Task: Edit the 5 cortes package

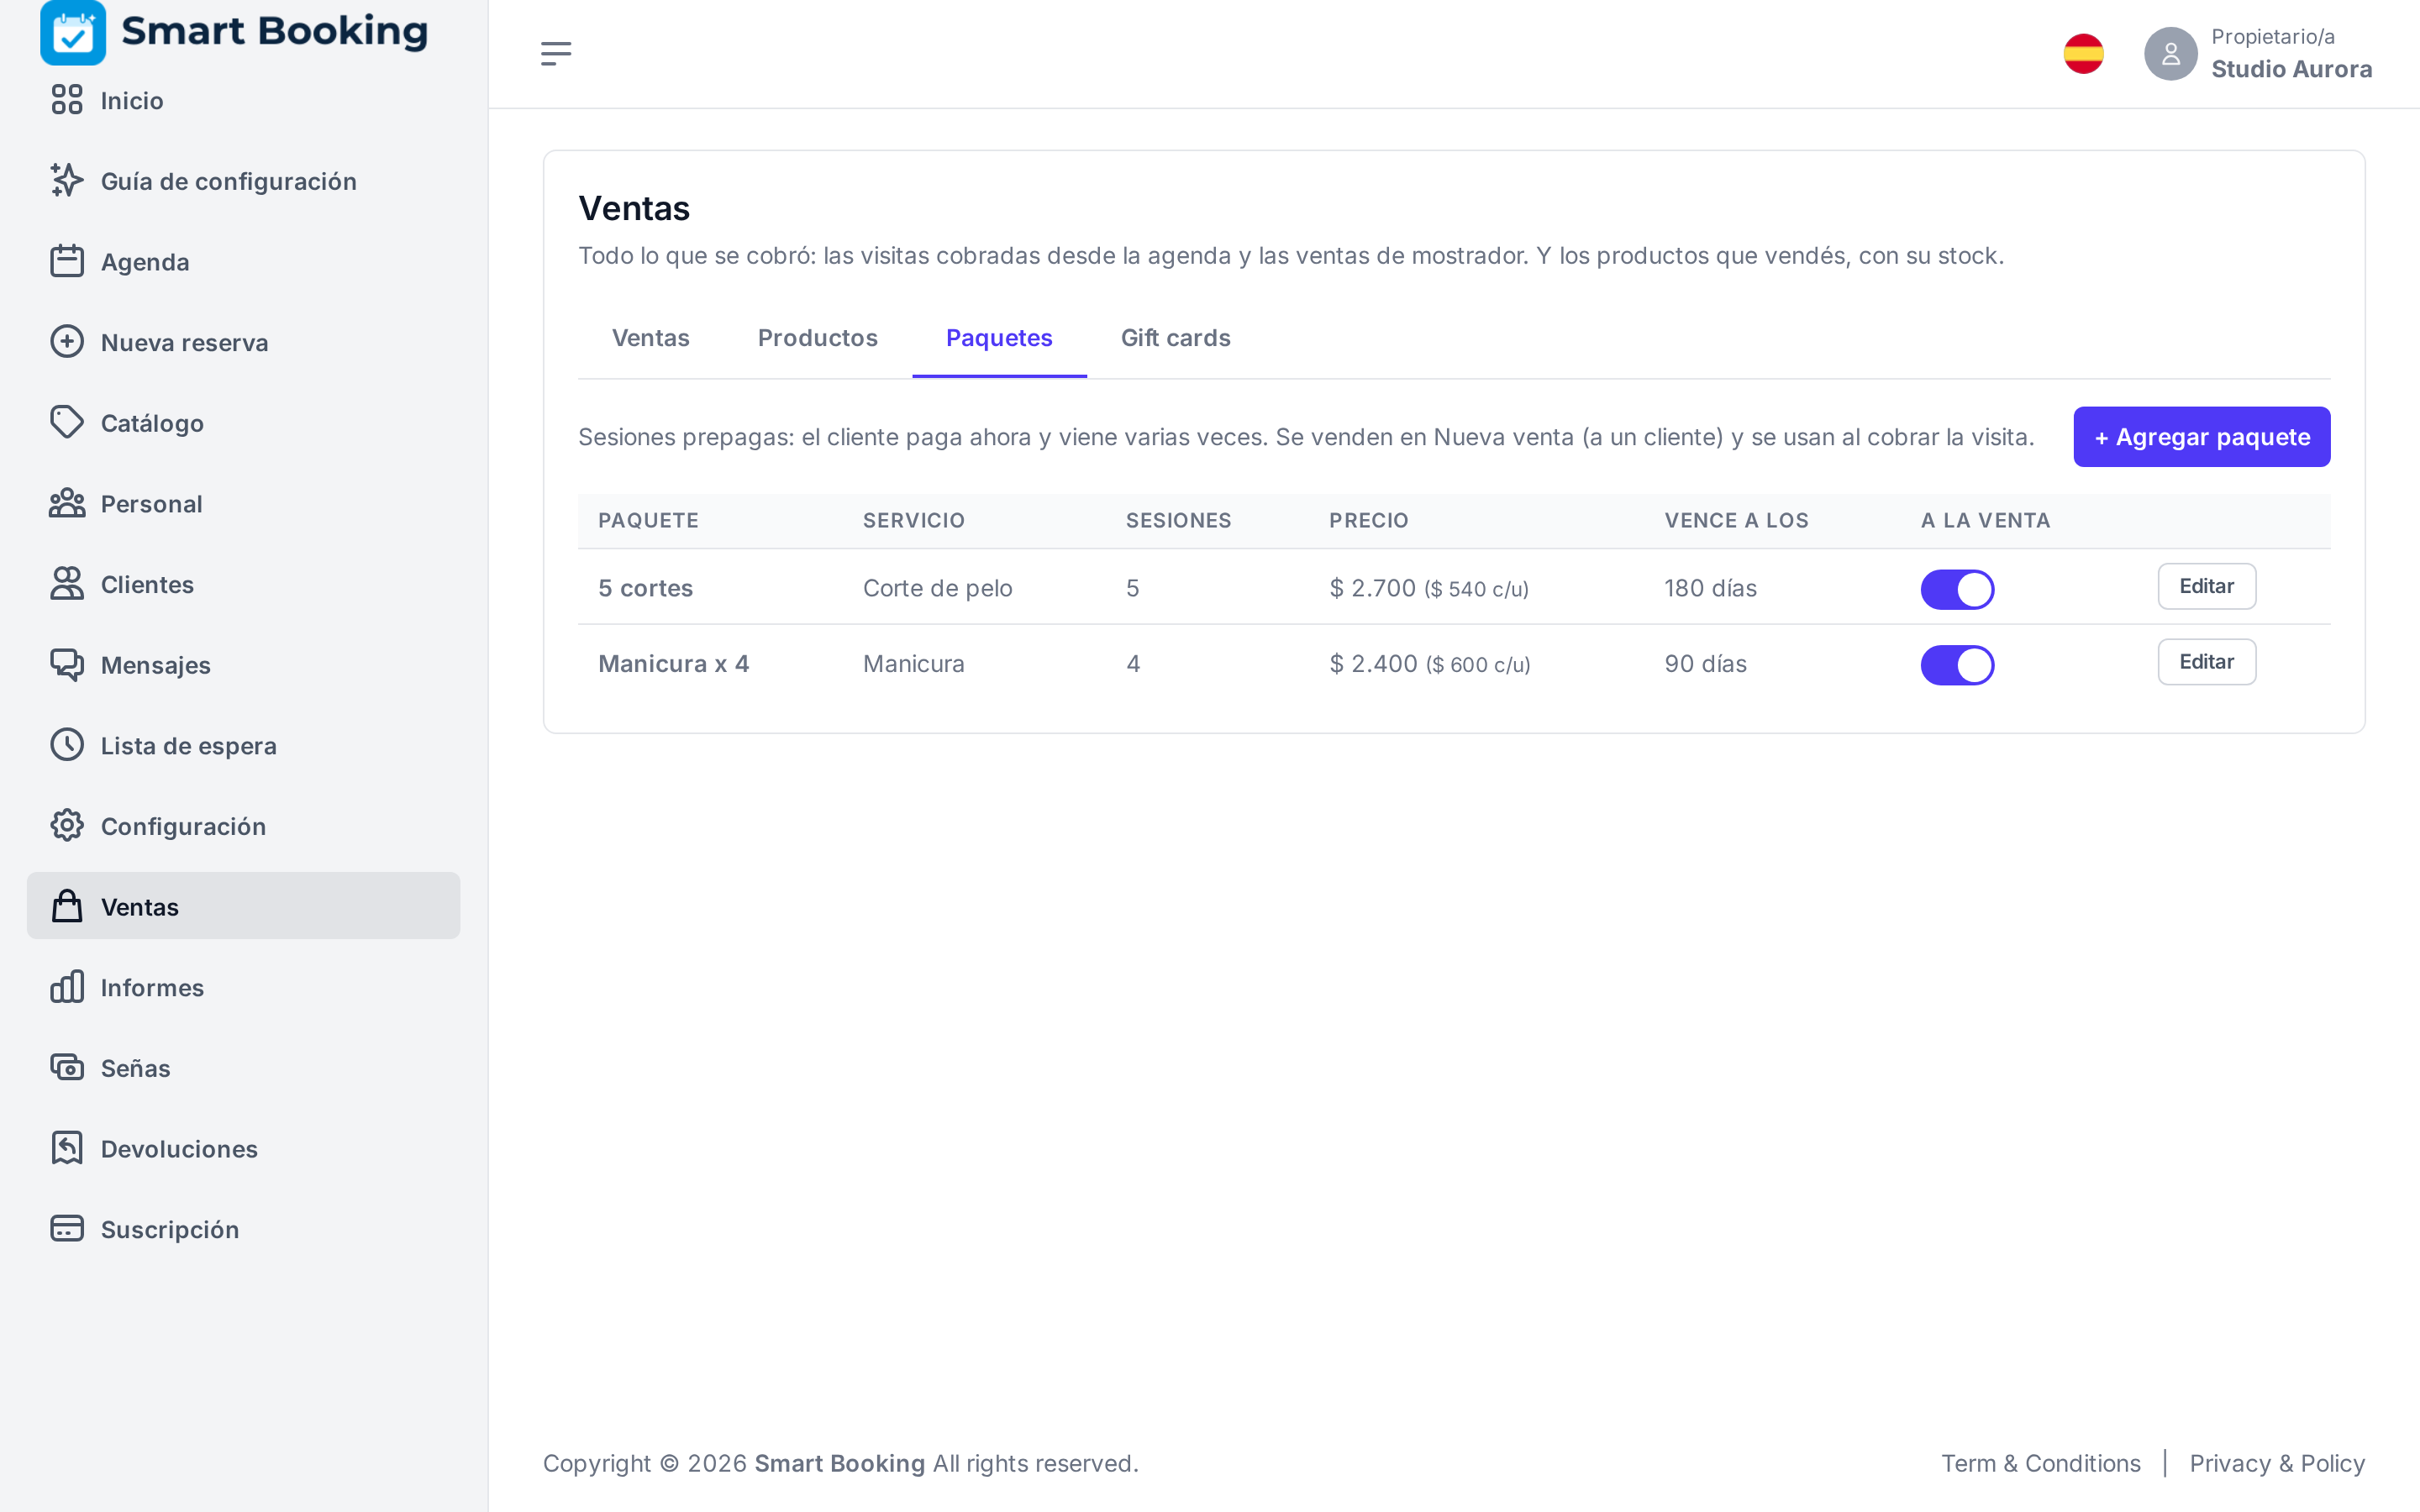Action: [x=2206, y=586]
